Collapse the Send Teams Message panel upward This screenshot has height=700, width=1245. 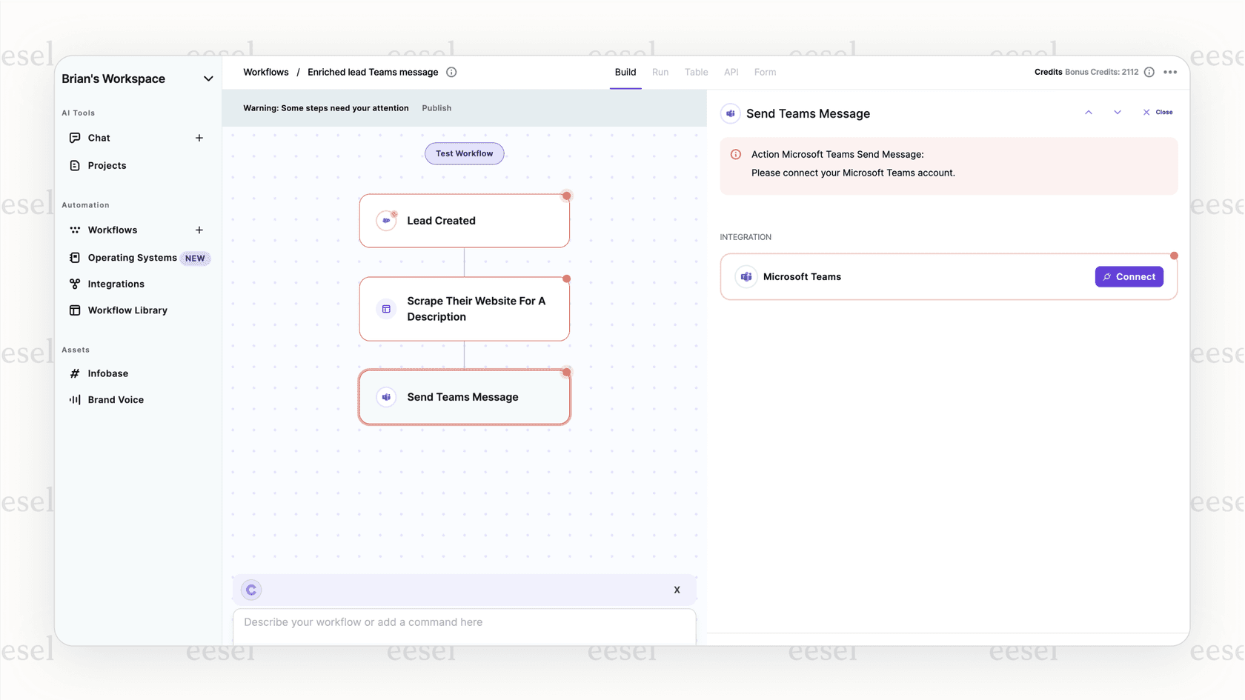[1089, 112]
